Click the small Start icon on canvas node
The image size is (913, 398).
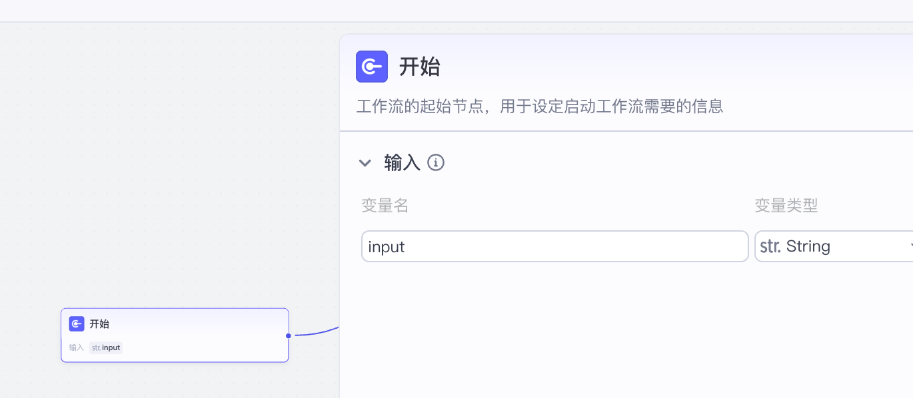[77, 324]
